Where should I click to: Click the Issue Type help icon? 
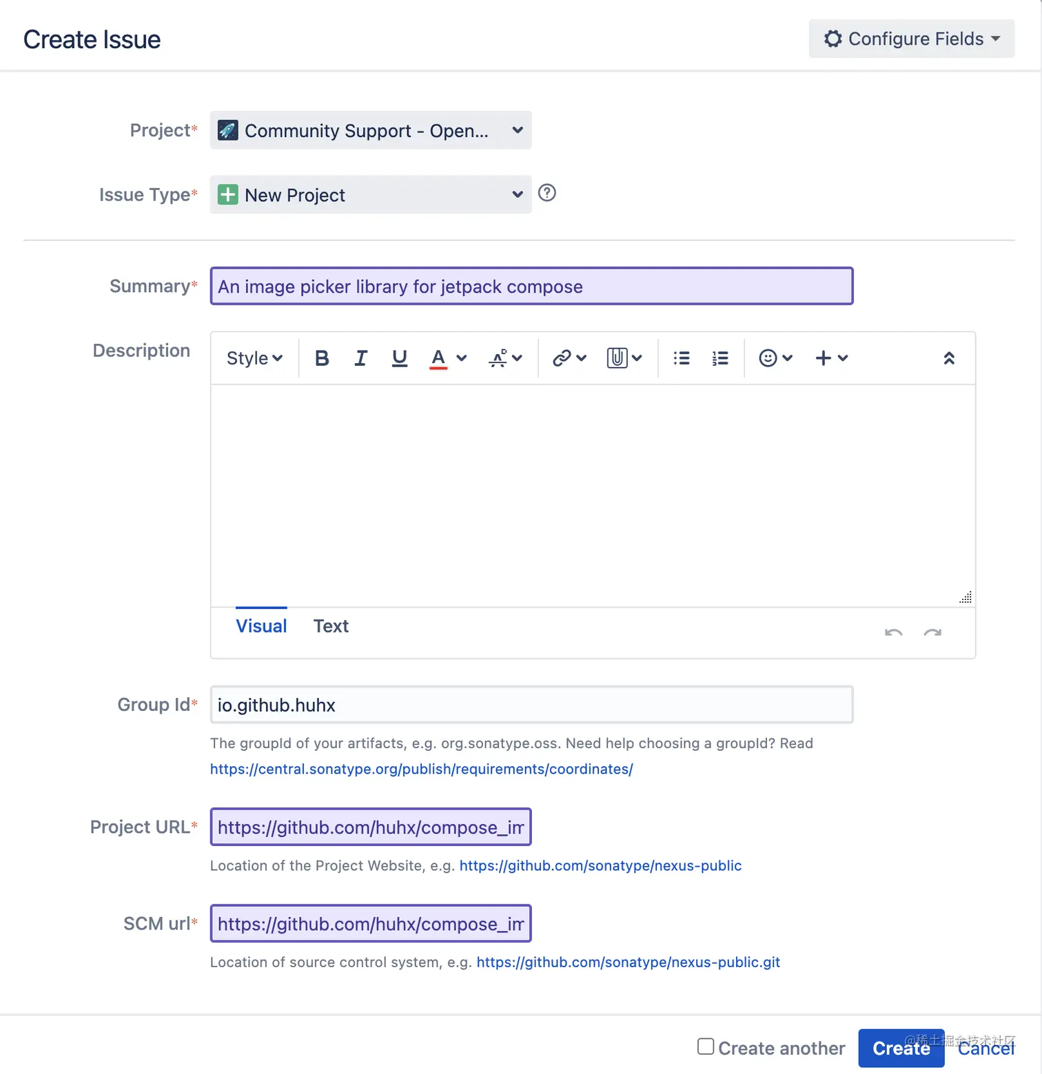pyautogui.click(x=546, y=193)
